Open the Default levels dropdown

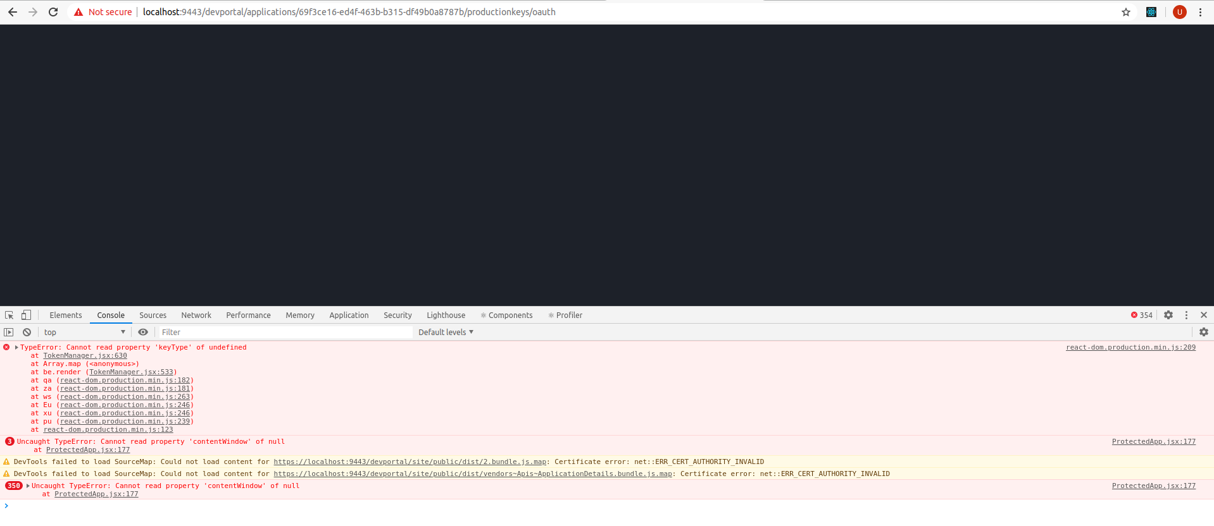[446, 332]
